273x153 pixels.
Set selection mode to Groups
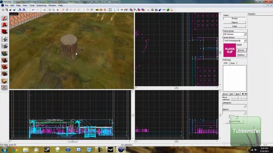pos(235,18)
